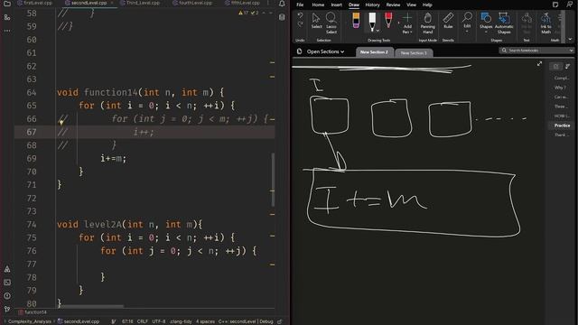Change the CRLF line separator

tap(143, 321)
